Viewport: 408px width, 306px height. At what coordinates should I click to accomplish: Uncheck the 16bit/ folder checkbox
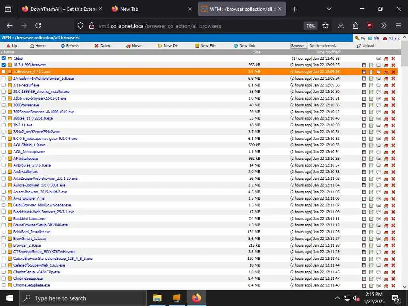[x=4, y=58]
